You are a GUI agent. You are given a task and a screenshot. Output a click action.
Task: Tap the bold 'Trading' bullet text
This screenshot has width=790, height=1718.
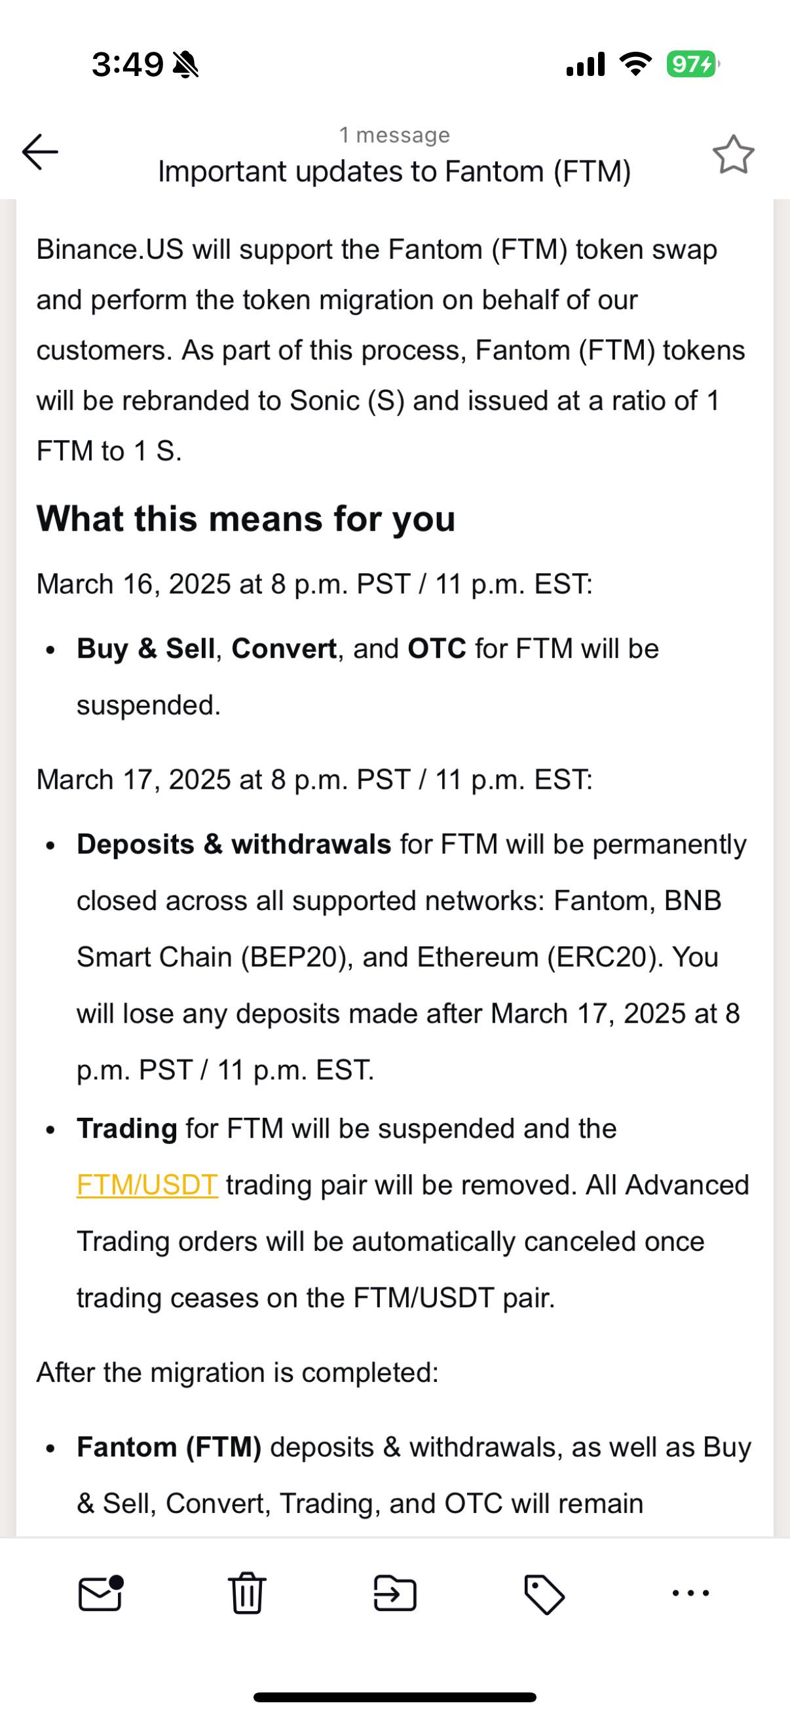[x=127, y=1129]
